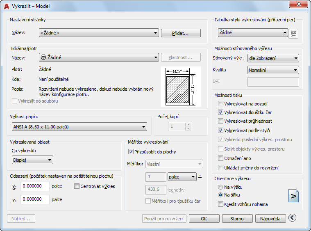This screenshot has width=311, height=231.
Task: Open printer/plotter Název dropdown
Action: click(x=99, y=57)
